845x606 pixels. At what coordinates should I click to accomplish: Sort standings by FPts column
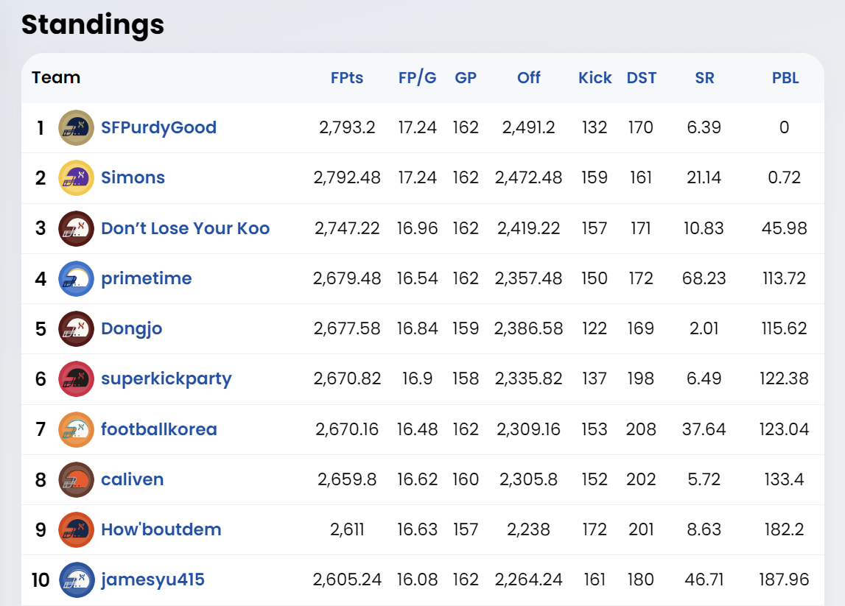click(347, 78)
